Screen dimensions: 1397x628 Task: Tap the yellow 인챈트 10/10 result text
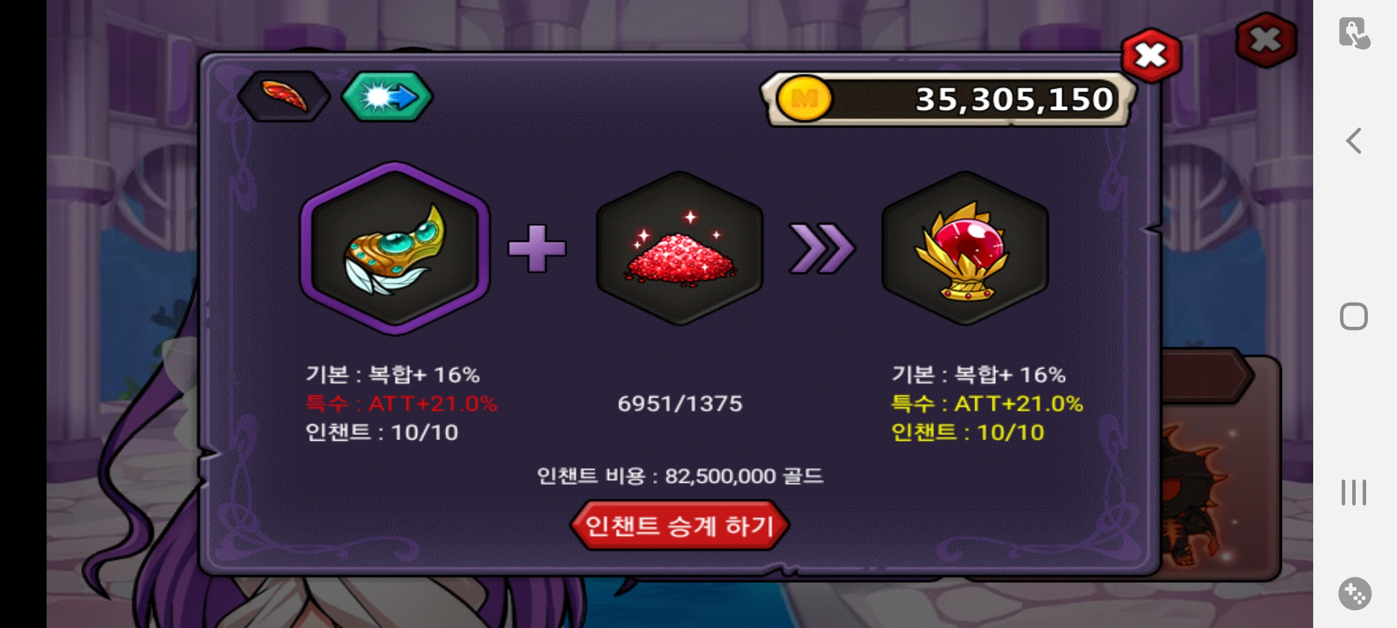click(967, 433)
